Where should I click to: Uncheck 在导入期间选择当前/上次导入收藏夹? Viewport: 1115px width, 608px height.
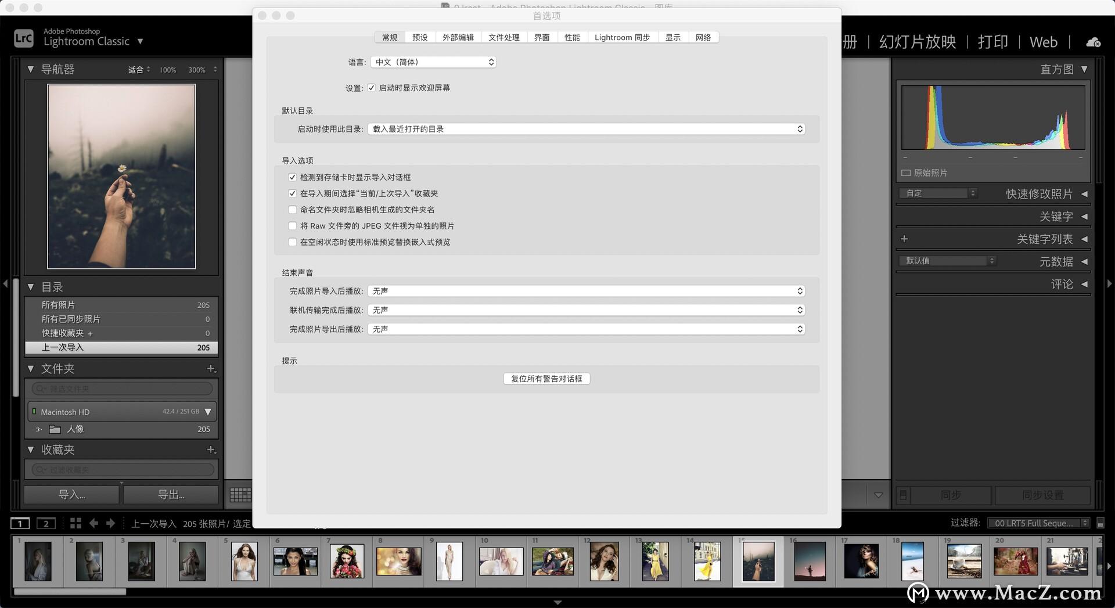tap(292, 193)
